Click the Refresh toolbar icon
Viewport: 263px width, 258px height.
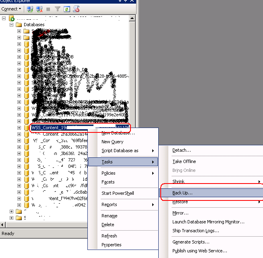pyautogui.click(x=67, y=9)
